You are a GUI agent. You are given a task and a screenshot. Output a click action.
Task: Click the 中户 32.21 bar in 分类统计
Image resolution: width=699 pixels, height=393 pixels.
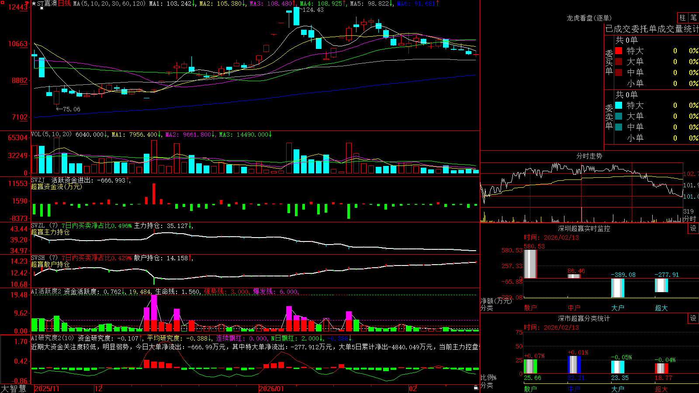point(574,365)
